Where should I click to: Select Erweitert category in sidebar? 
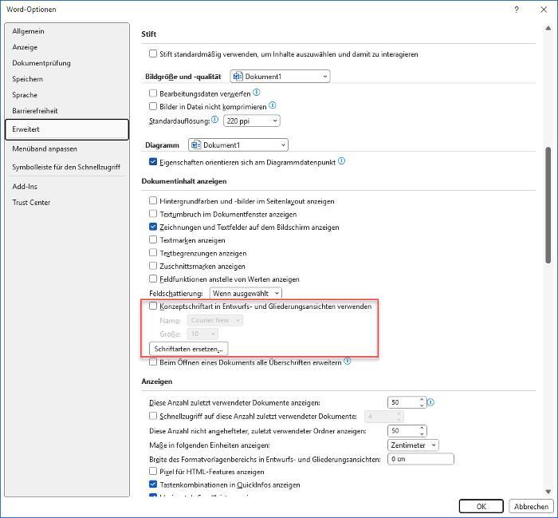[67, 129]
